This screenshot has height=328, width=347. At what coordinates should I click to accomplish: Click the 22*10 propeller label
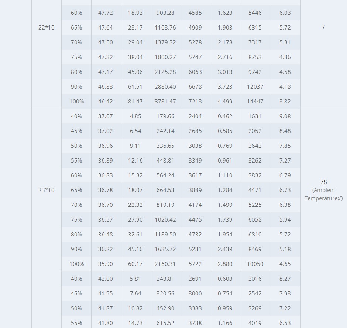[46, 27]
